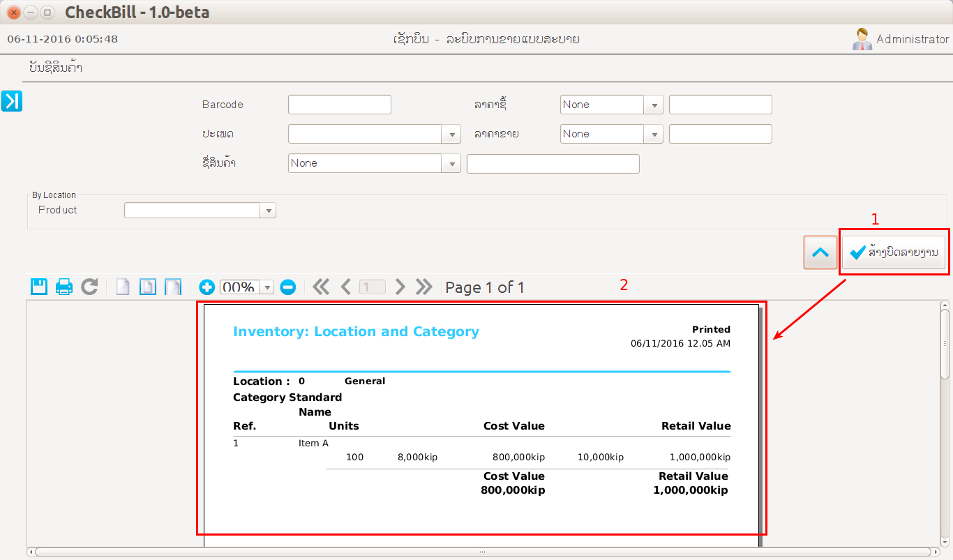Click the ສ້າງບົດລາຍງານ generate report button

pyautogui.click(x=894, y=252)
